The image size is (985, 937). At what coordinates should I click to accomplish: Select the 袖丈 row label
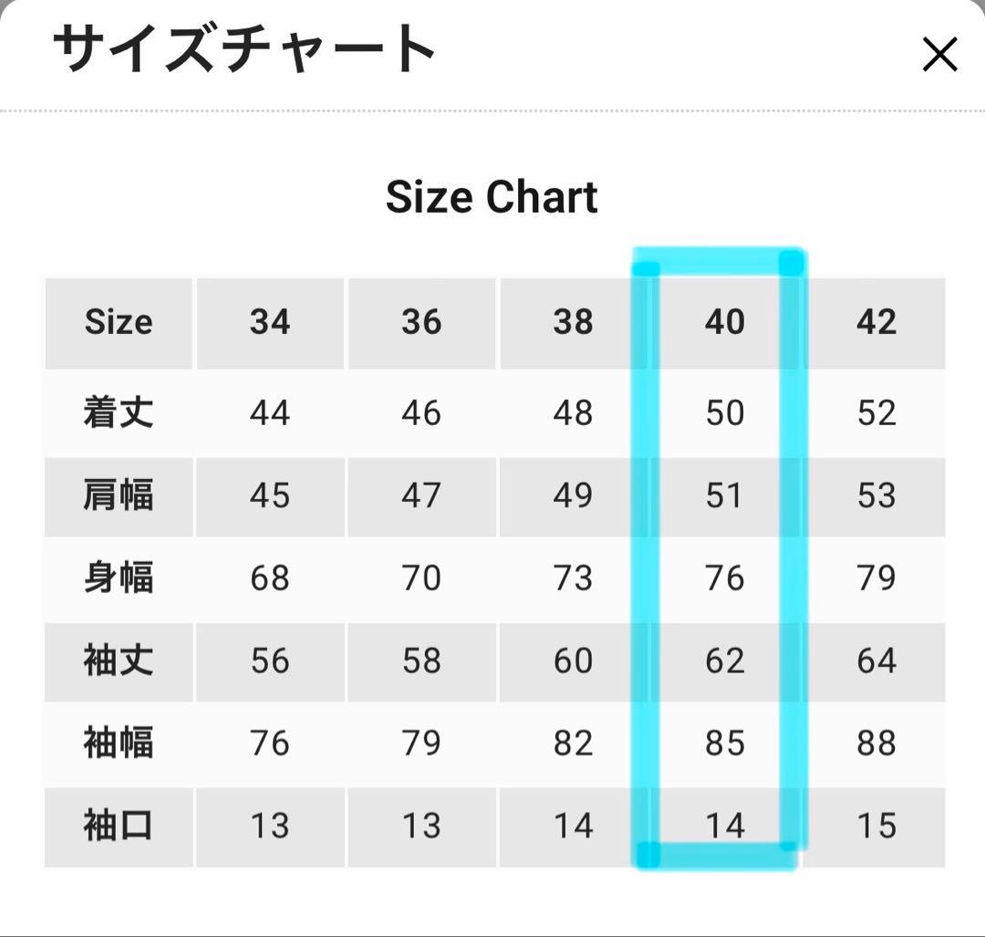point(118,661)
